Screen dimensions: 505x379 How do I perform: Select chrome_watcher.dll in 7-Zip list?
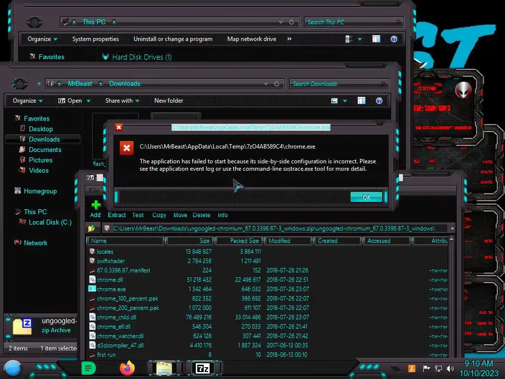click(120, 336)
